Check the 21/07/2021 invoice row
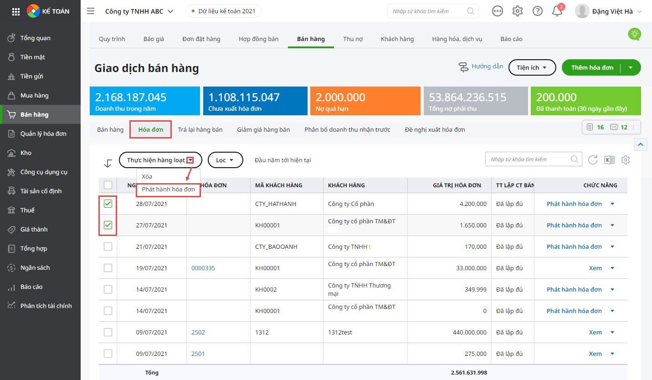The image size is (652, 380). [x=108, y=246]
